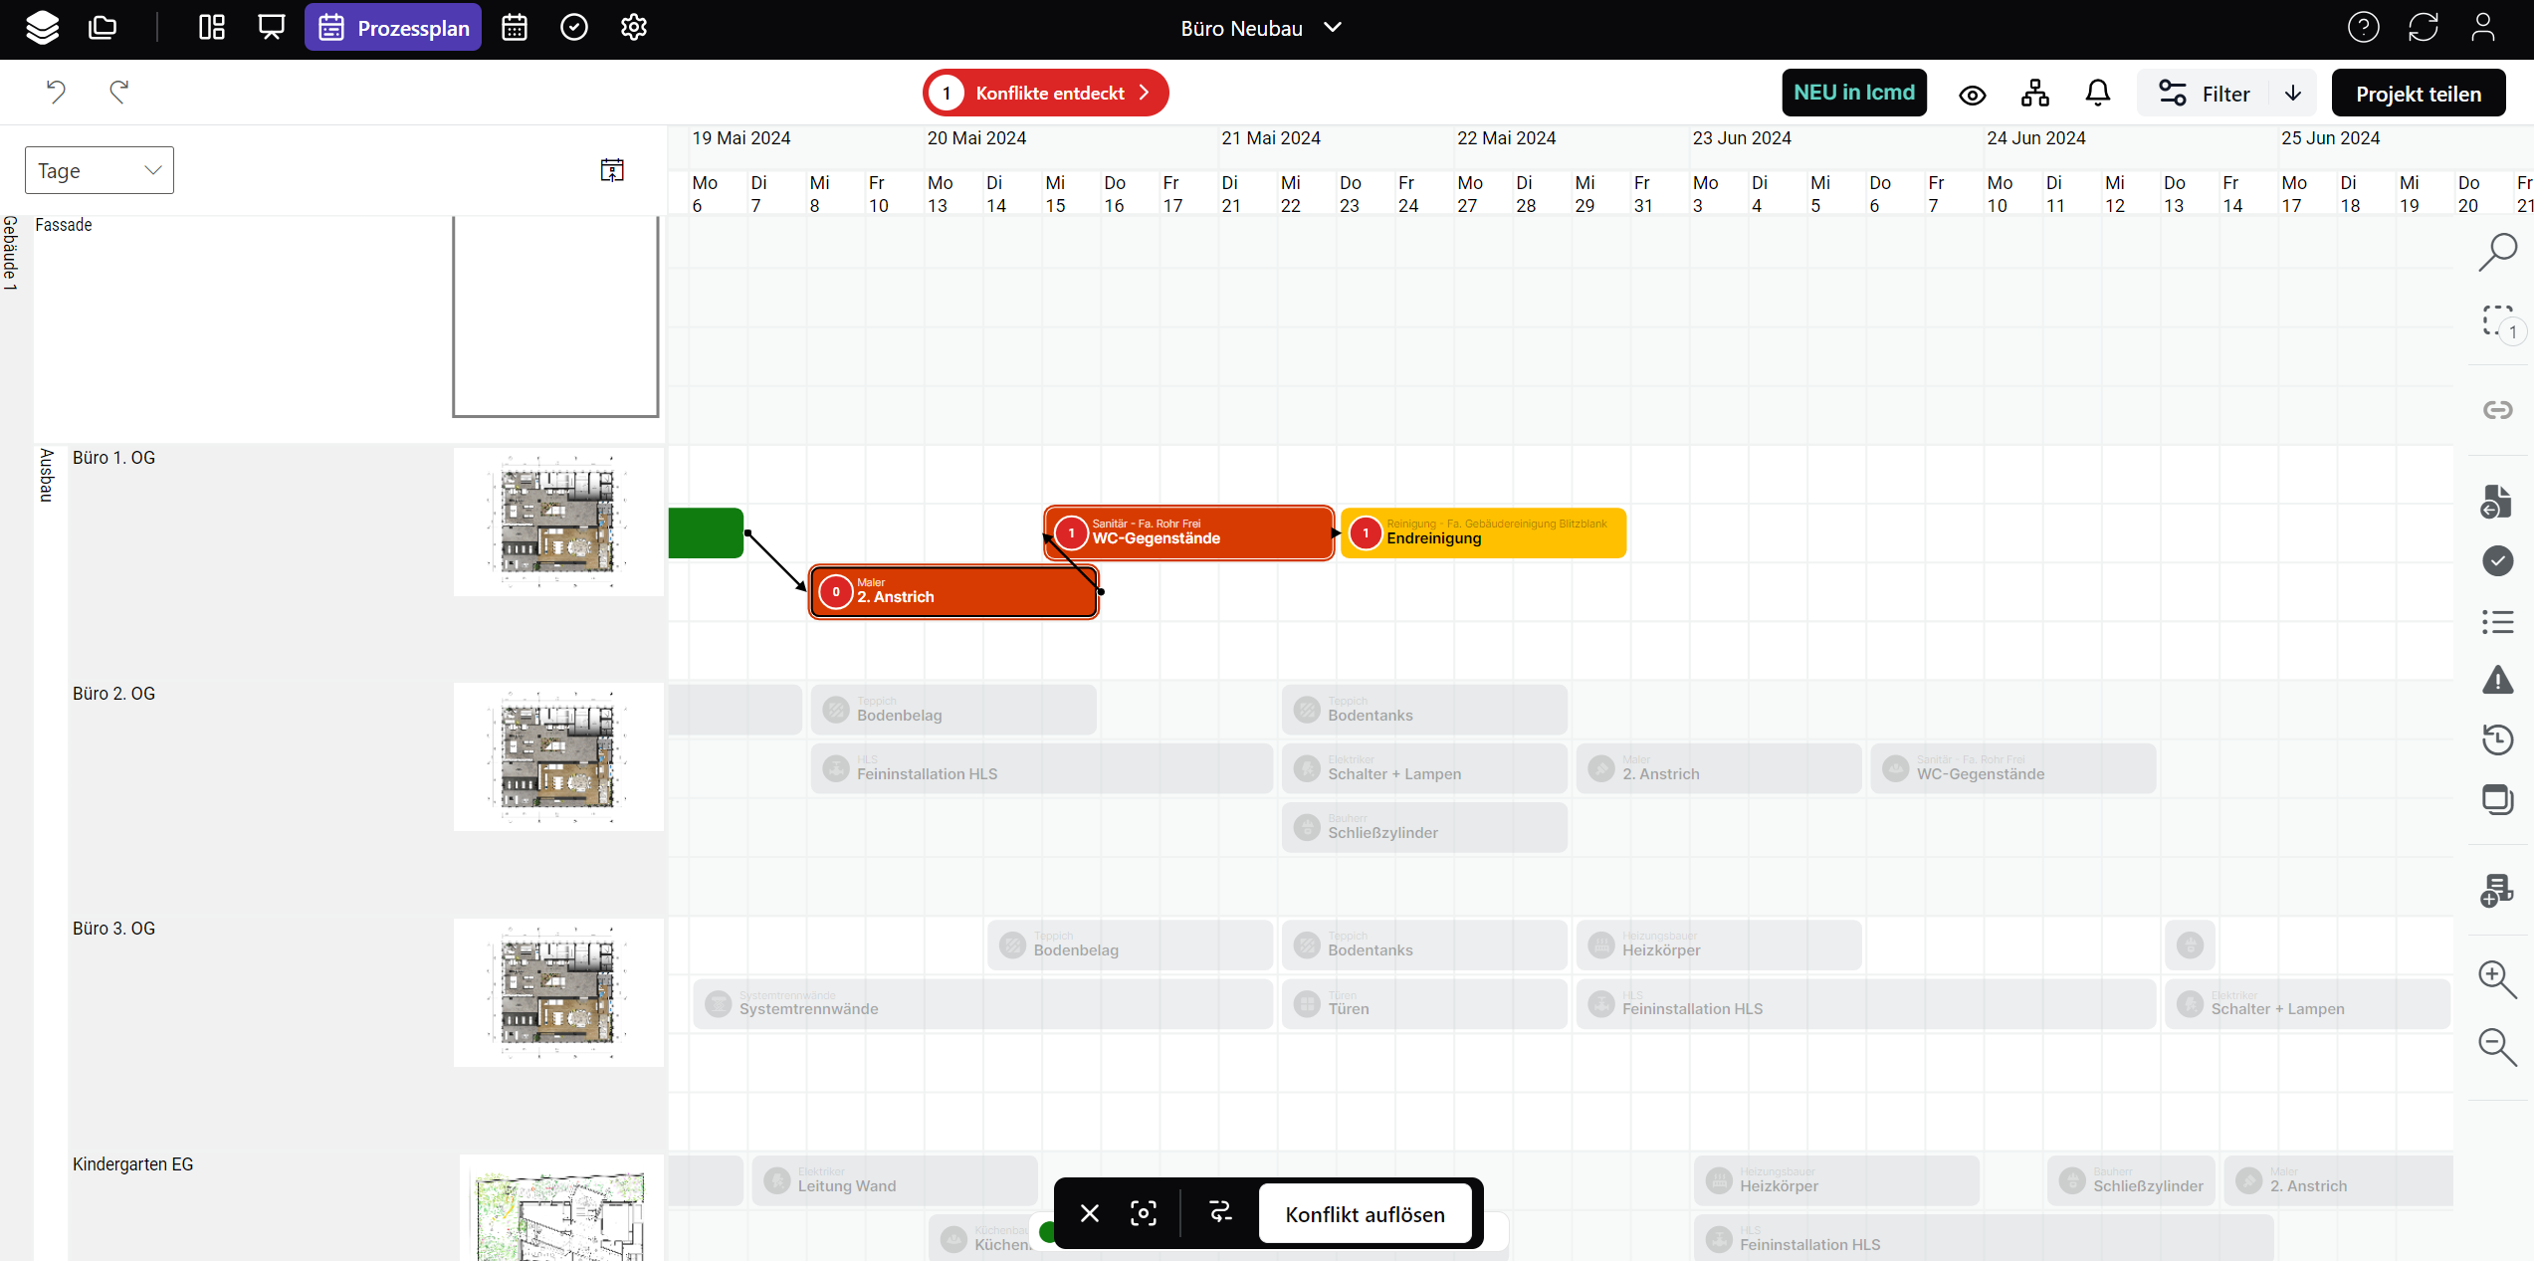Select the yellow Endreinigung task bar
2534x1261 pixels.
tap(1493, 534)
